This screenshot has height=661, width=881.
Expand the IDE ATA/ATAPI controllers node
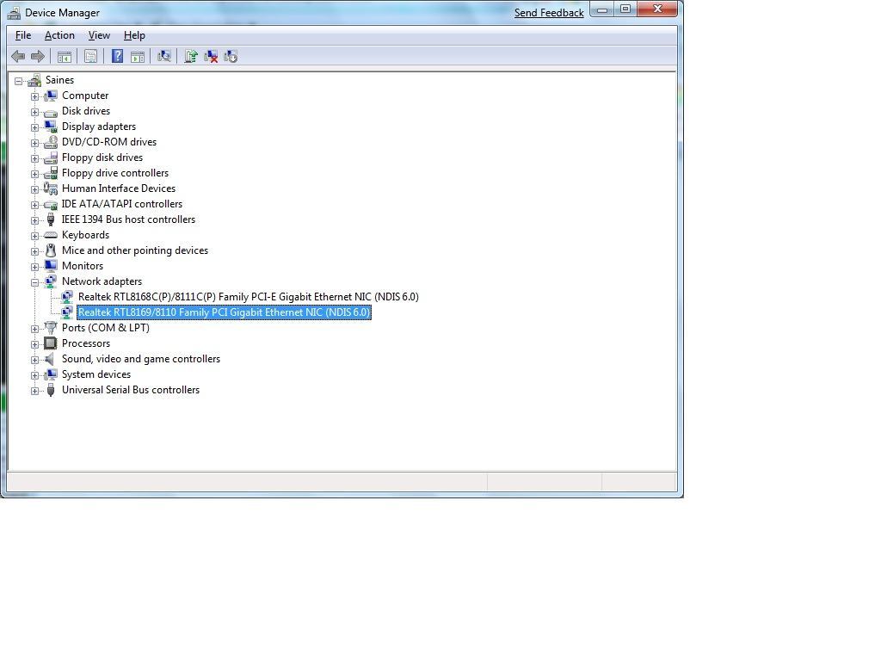tap(34, 205)
